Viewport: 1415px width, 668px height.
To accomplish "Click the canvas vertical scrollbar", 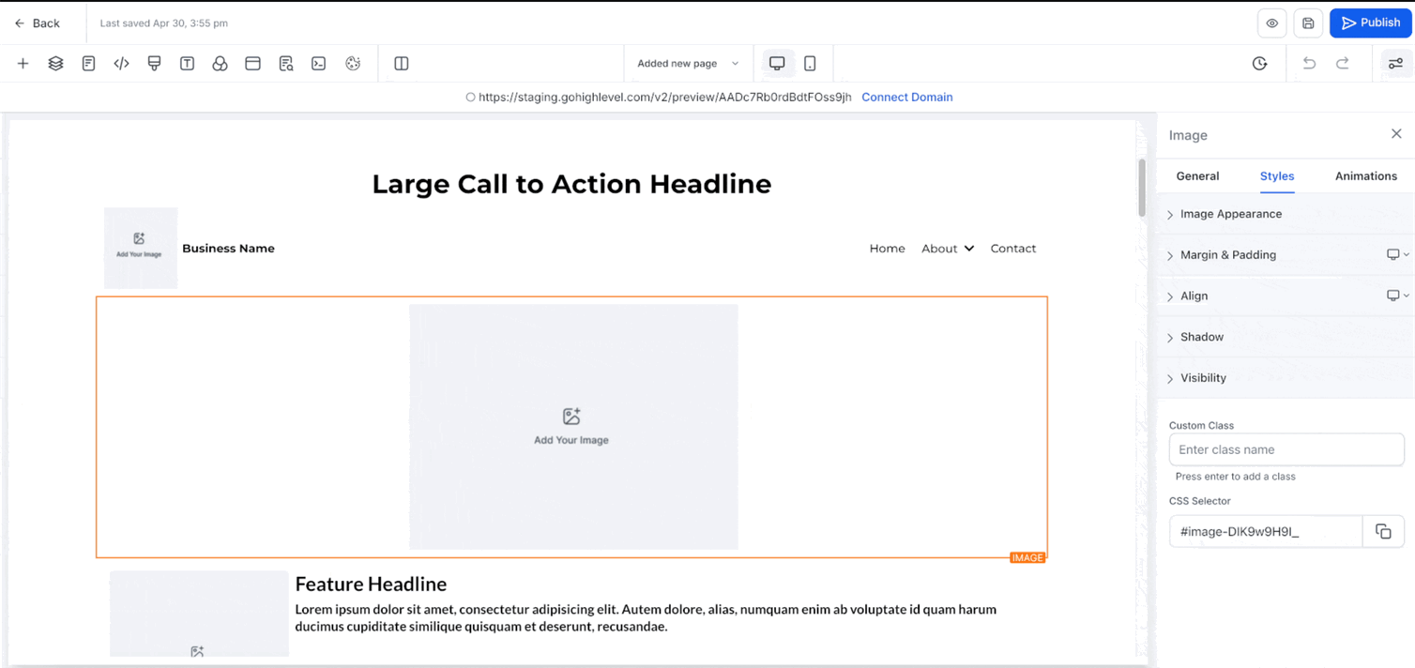I will [1142, 188].
